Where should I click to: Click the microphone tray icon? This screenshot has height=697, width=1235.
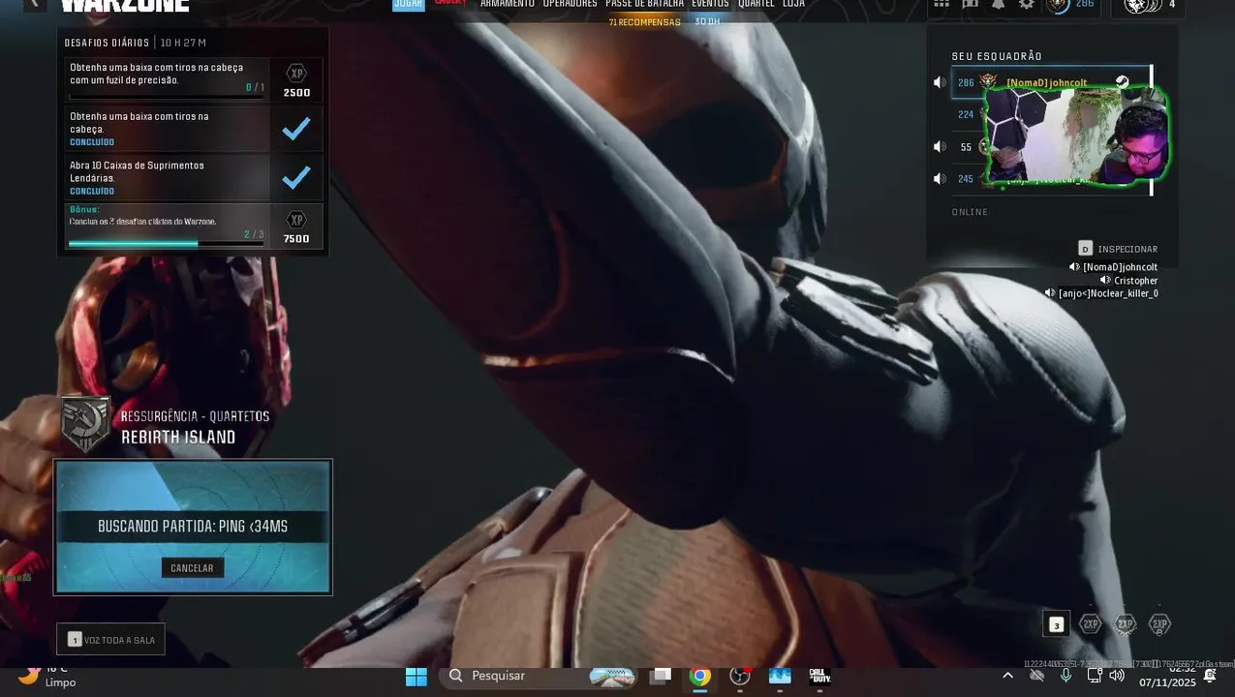[1065, 675]
